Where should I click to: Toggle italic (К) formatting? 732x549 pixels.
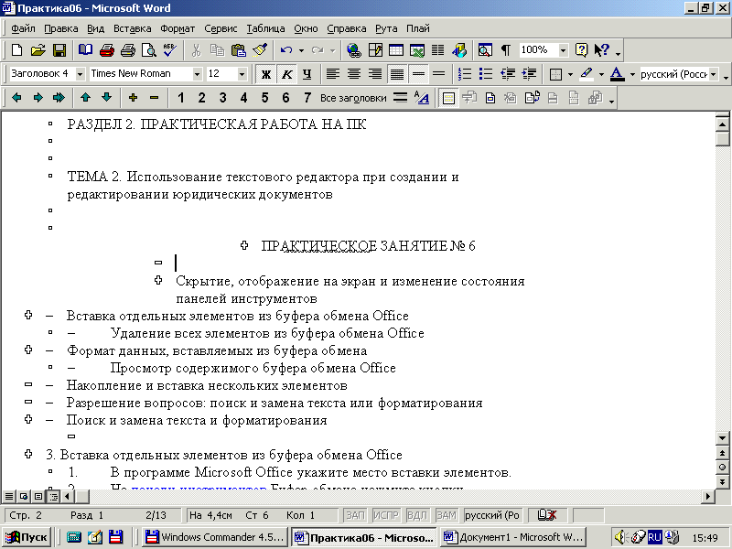pyautogui.click(x=287, y=74)
